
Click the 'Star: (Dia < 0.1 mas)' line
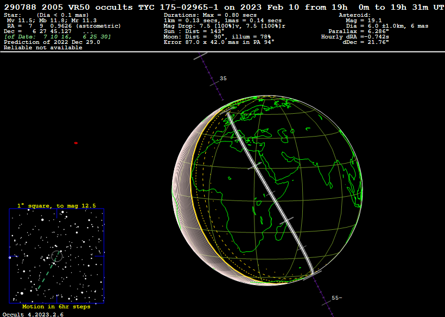[x=46, y=15]
